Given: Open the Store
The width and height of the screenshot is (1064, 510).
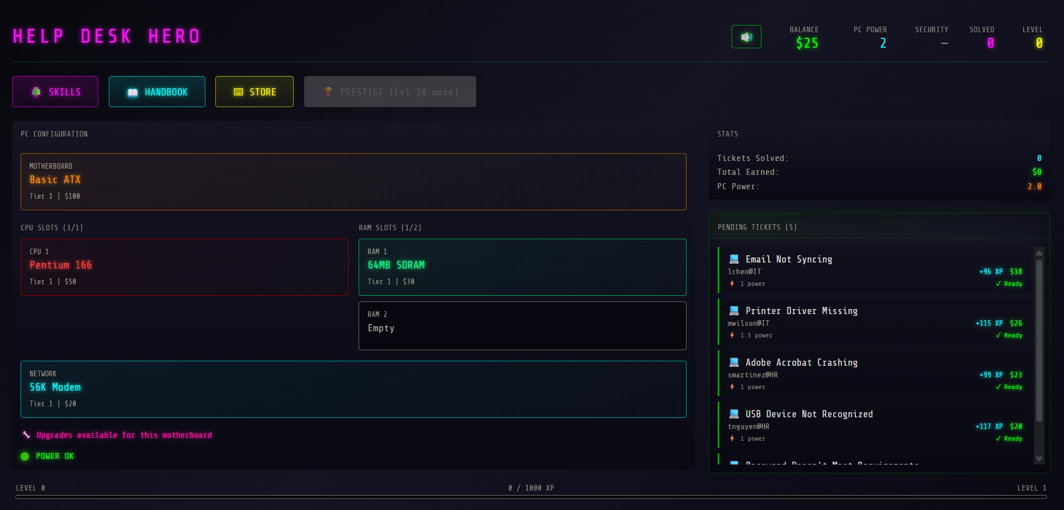Looking at the screenshot, I should (254, 92).
